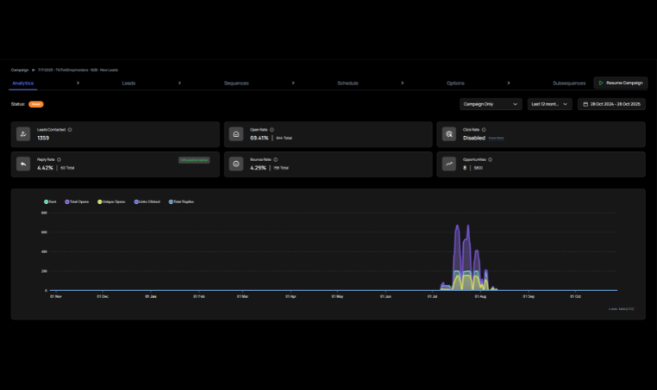Viewport: 657px width, 390px height.
Task: Toggle the Total Opens legend series
Action: pyautogui.click(x=77, y=201)
